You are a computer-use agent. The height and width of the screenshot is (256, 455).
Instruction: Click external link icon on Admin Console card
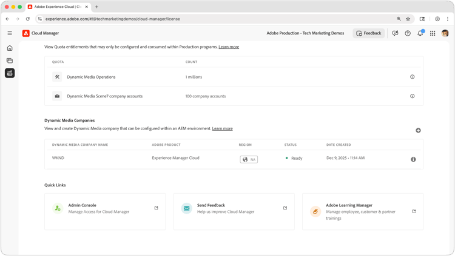pos(156,208)
